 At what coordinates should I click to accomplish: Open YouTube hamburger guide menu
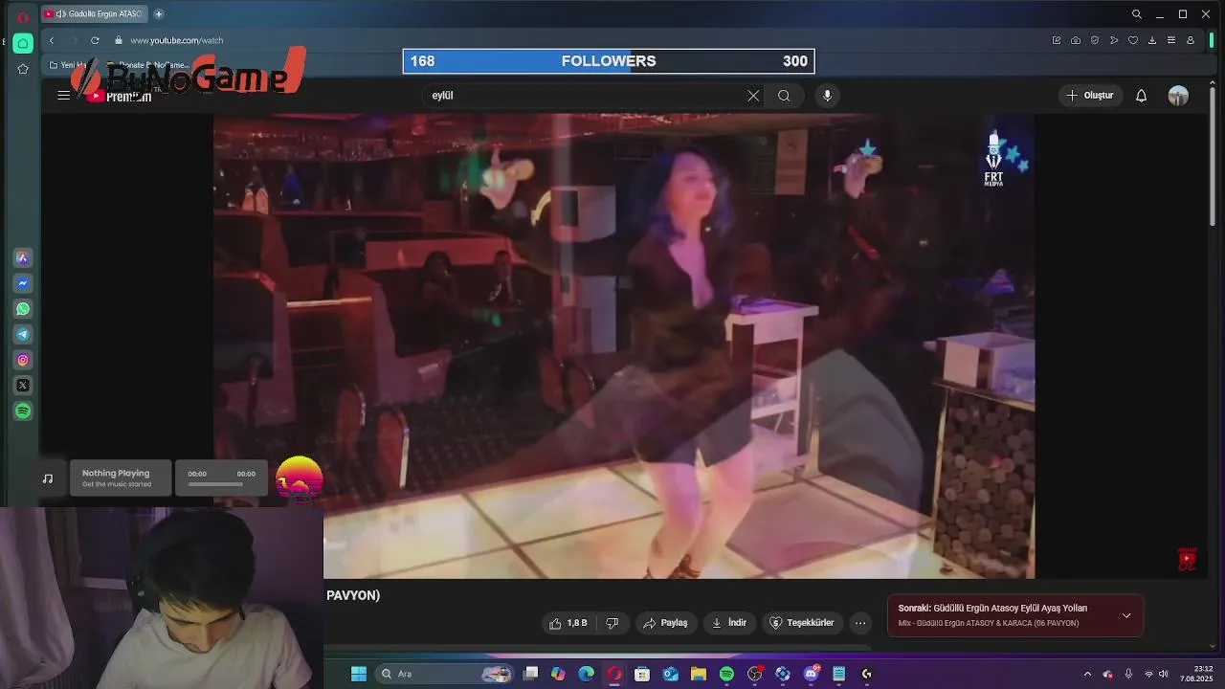coord(63,96)
